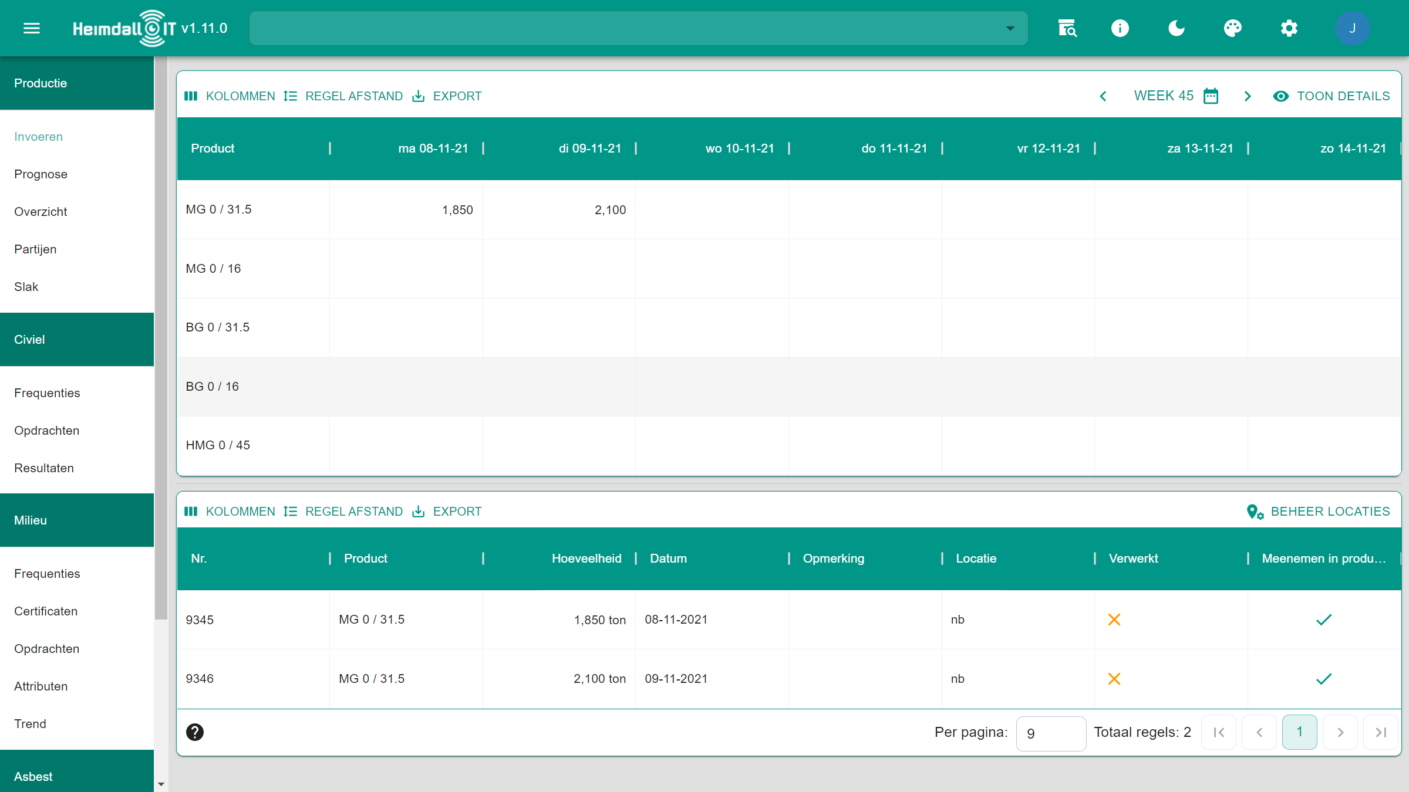Toggle dark mode moon icon

click(x=1176, y=28)
